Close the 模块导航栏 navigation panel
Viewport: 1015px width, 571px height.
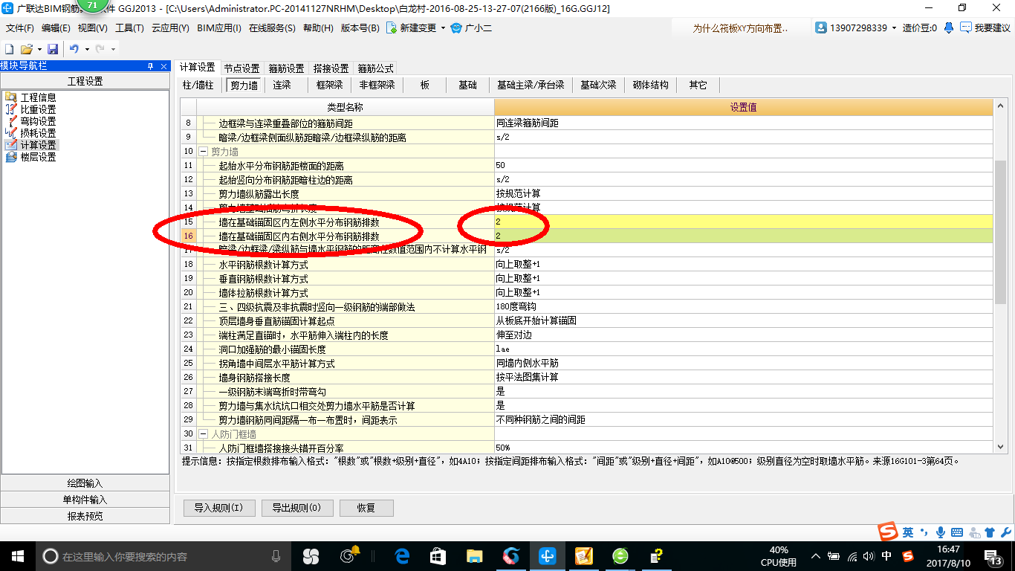pos(164,66)
